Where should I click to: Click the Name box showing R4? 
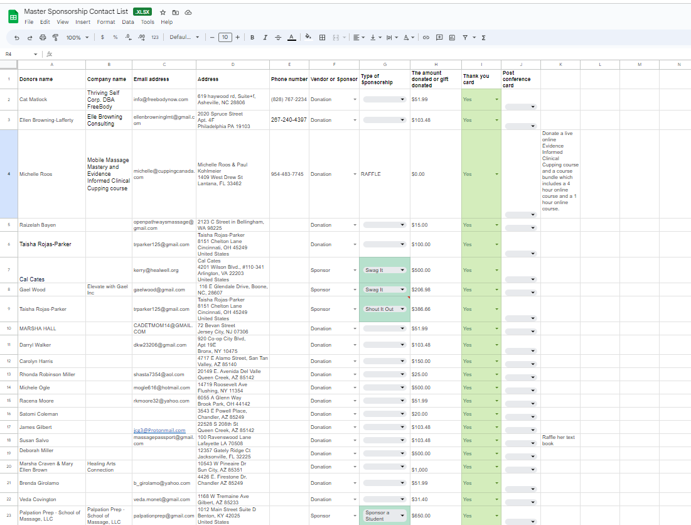(x=19, y=54)
